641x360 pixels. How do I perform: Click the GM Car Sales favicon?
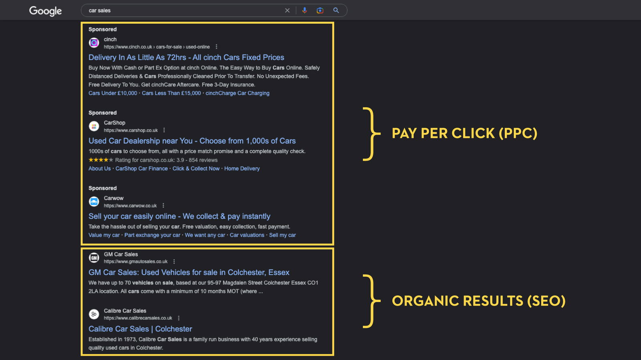point(94,258)
